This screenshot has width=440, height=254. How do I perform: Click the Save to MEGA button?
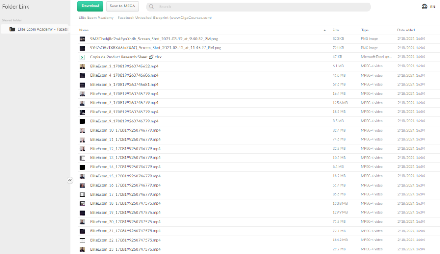click(122, 6)
